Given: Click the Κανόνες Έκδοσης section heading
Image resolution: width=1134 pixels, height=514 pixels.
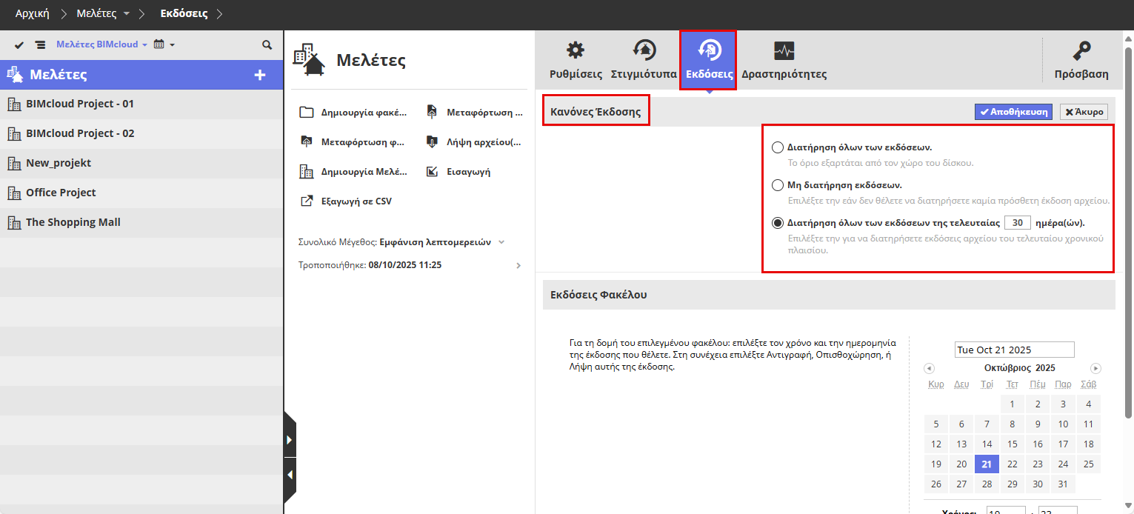Looking at the screenshot, I should click(x=596, y=112).
